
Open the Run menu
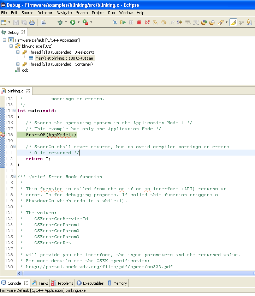(112, 13)
